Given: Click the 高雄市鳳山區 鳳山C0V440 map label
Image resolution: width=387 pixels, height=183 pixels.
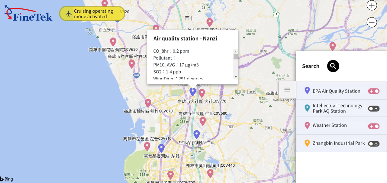Looking at the screenshot, I should click(x=210, y=165).
